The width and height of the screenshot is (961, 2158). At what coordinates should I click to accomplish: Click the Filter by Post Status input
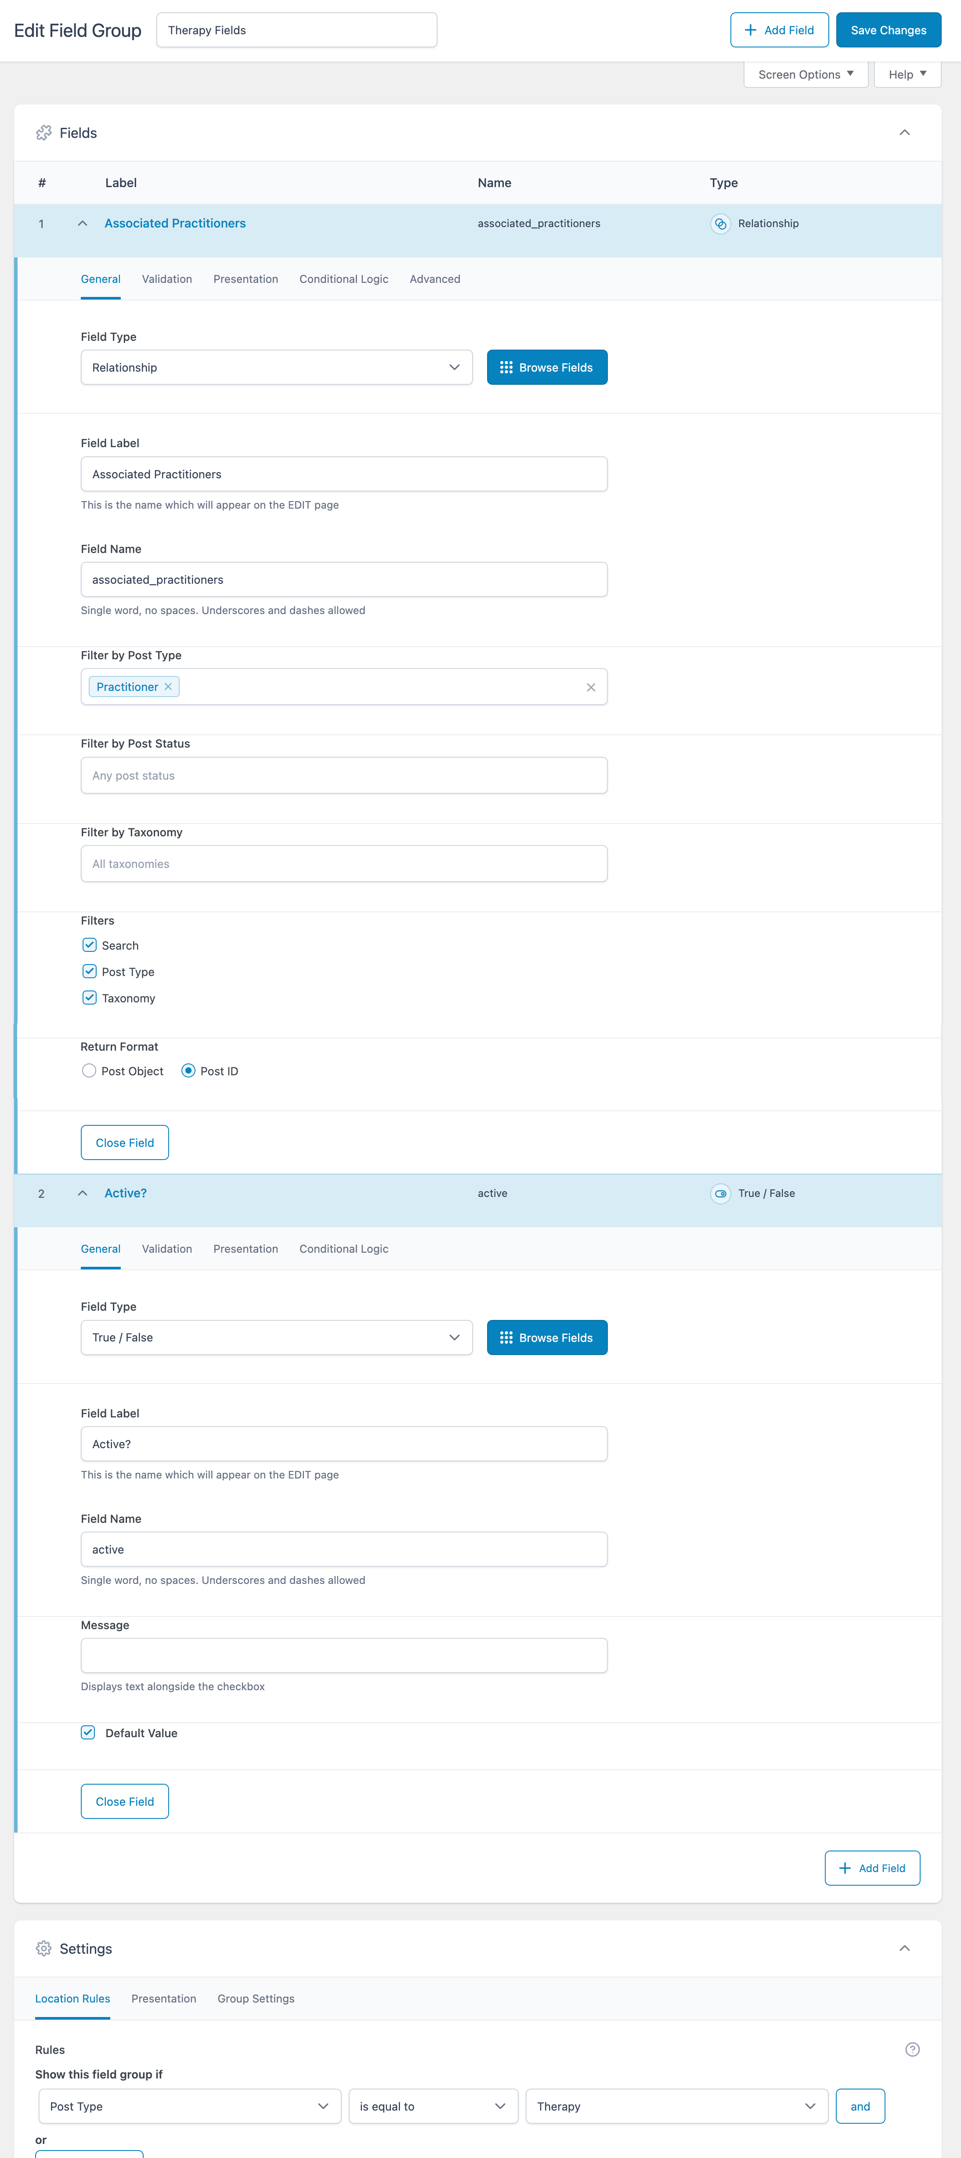tap(343, 776)
